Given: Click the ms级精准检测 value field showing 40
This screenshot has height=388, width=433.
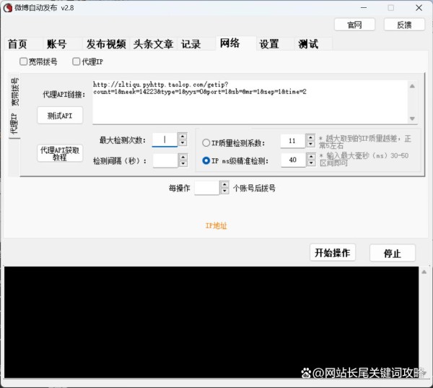Looking at the screenshot, I should click(x=293, y=160).
